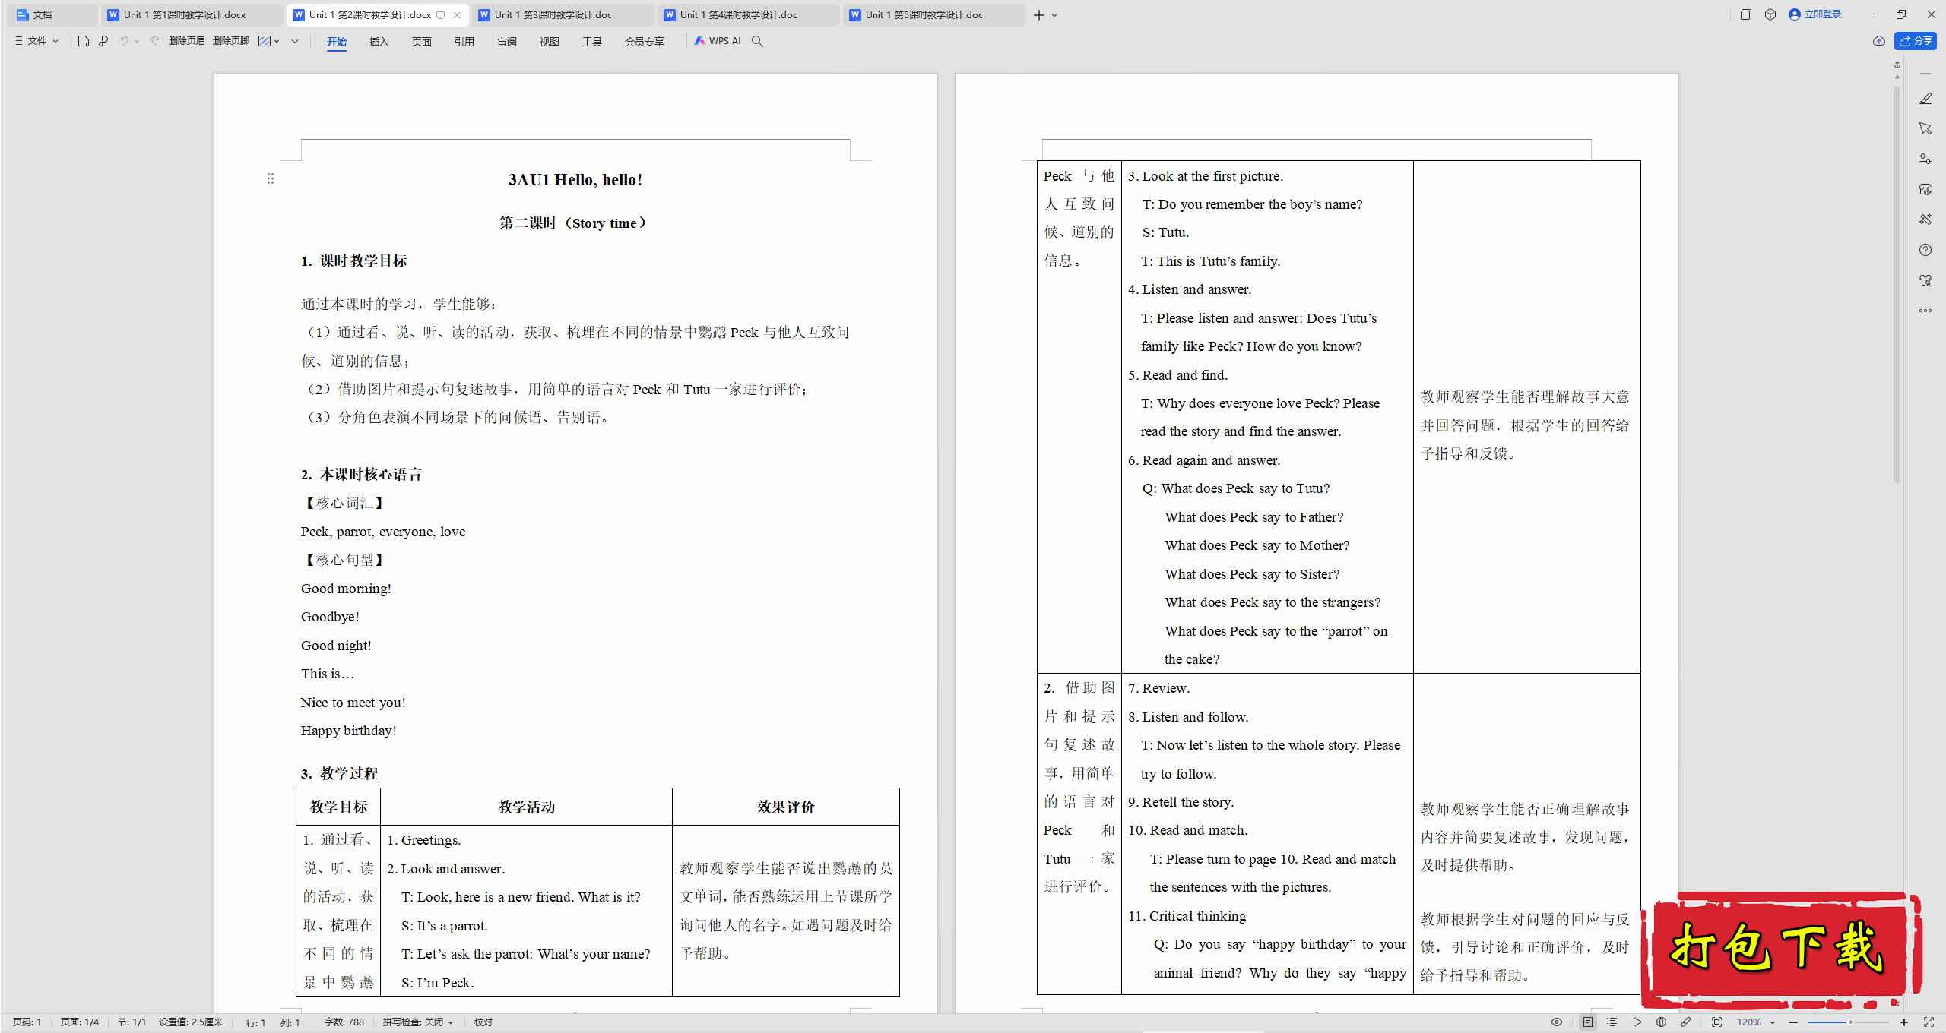Switch to Unit 1 第3课时教学设计.doc tab
1946x1033 pixels.
point(563,14)
